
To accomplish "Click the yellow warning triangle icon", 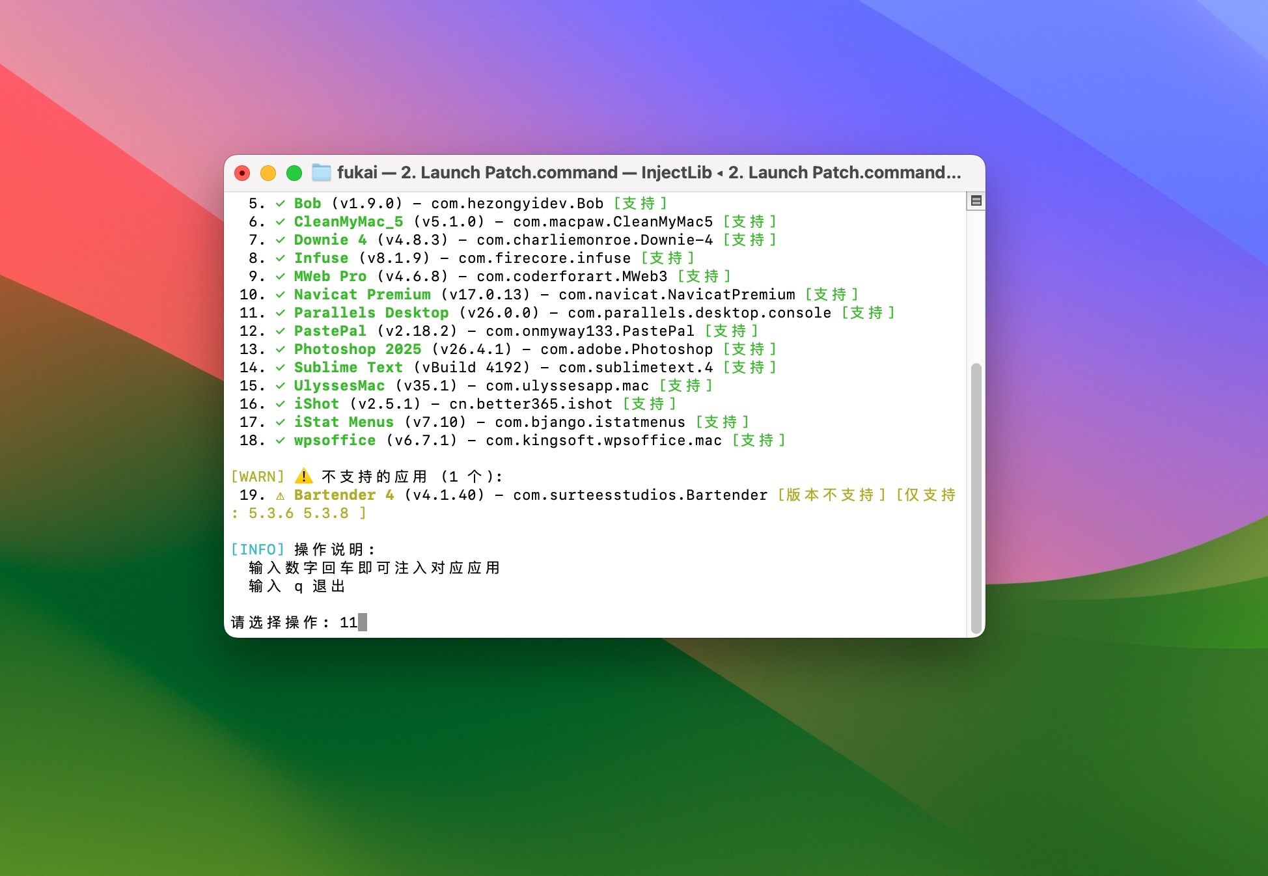I will tap(303, 476).
